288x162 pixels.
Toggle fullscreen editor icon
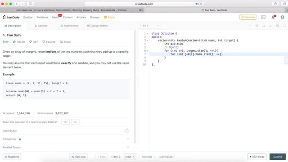pos(284,26)
